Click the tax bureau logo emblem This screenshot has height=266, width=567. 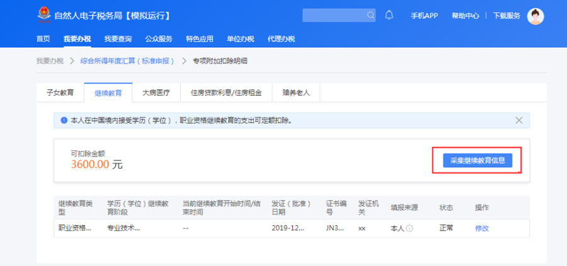point(43,15)
